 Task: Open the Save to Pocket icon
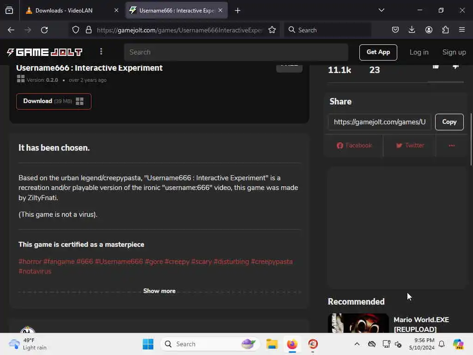point(395,30)
